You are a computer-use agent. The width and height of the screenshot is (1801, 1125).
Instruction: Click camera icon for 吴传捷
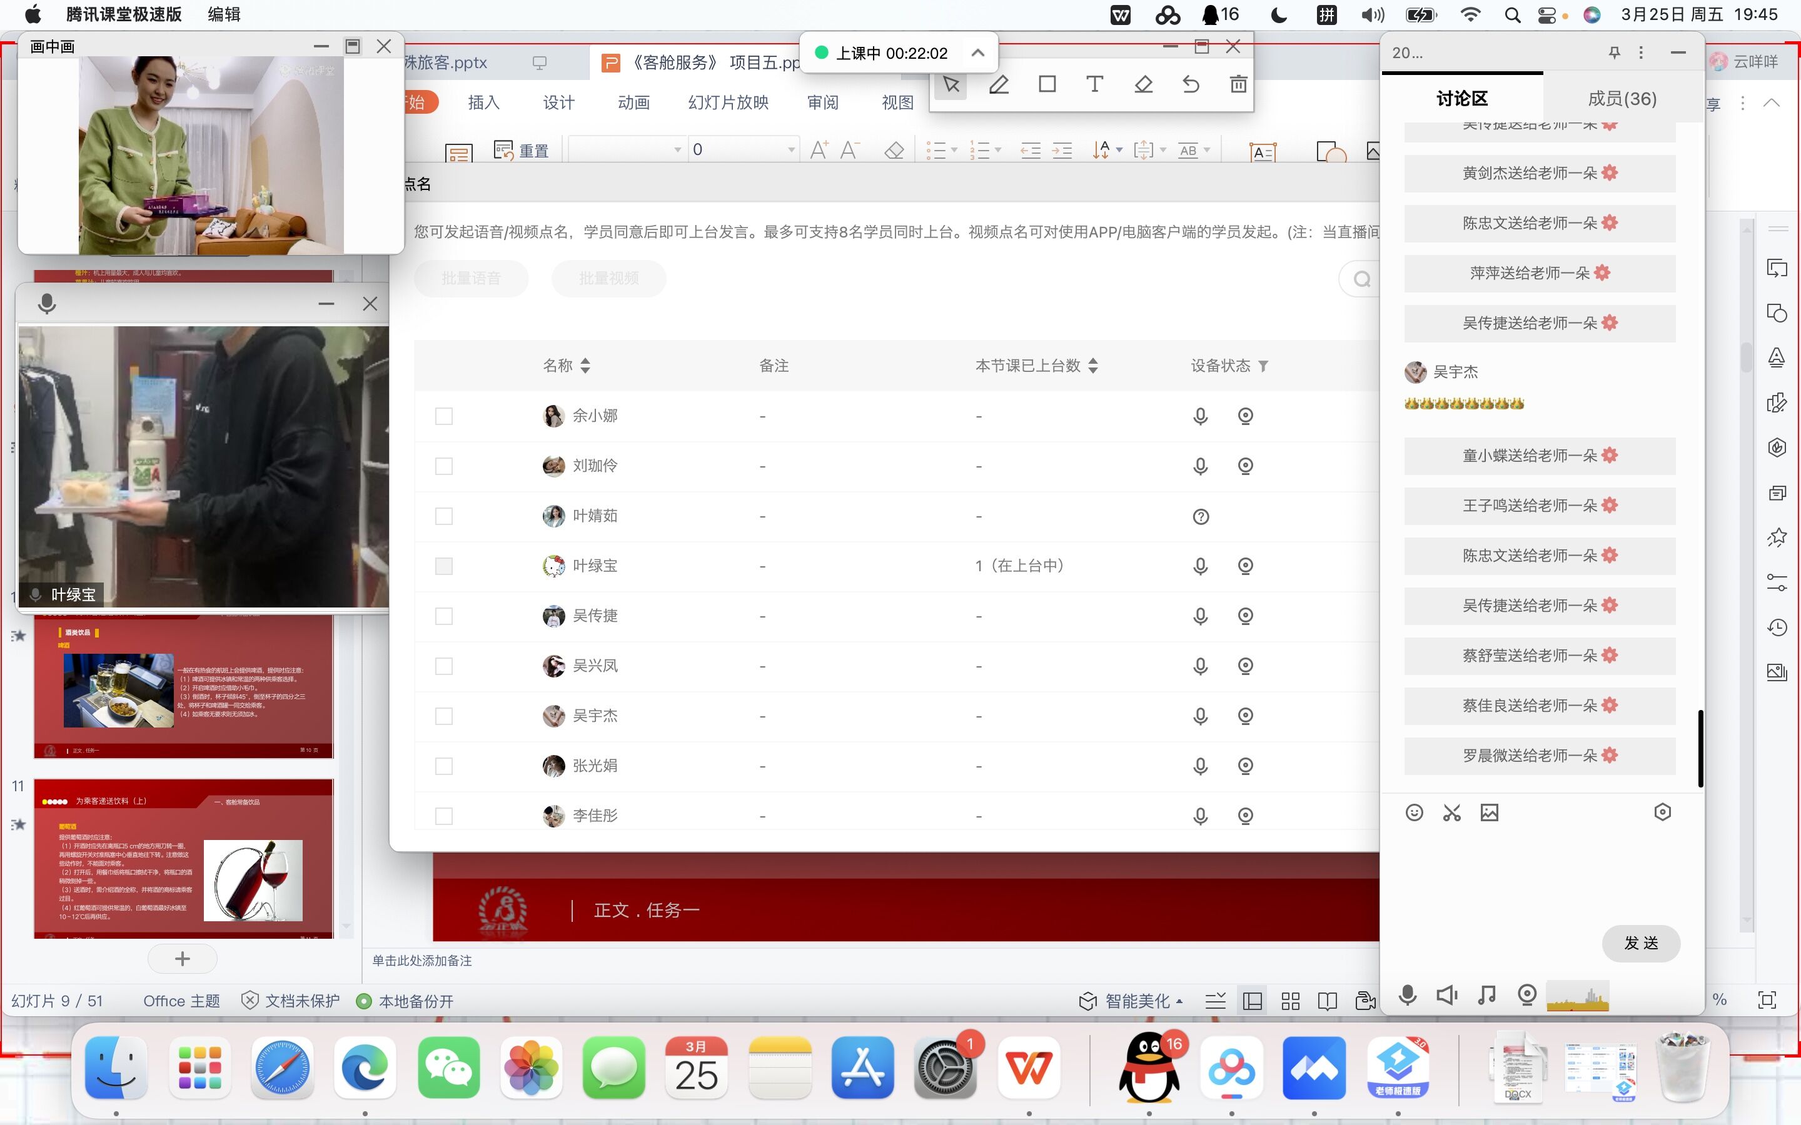click(x=1245, y=616)
